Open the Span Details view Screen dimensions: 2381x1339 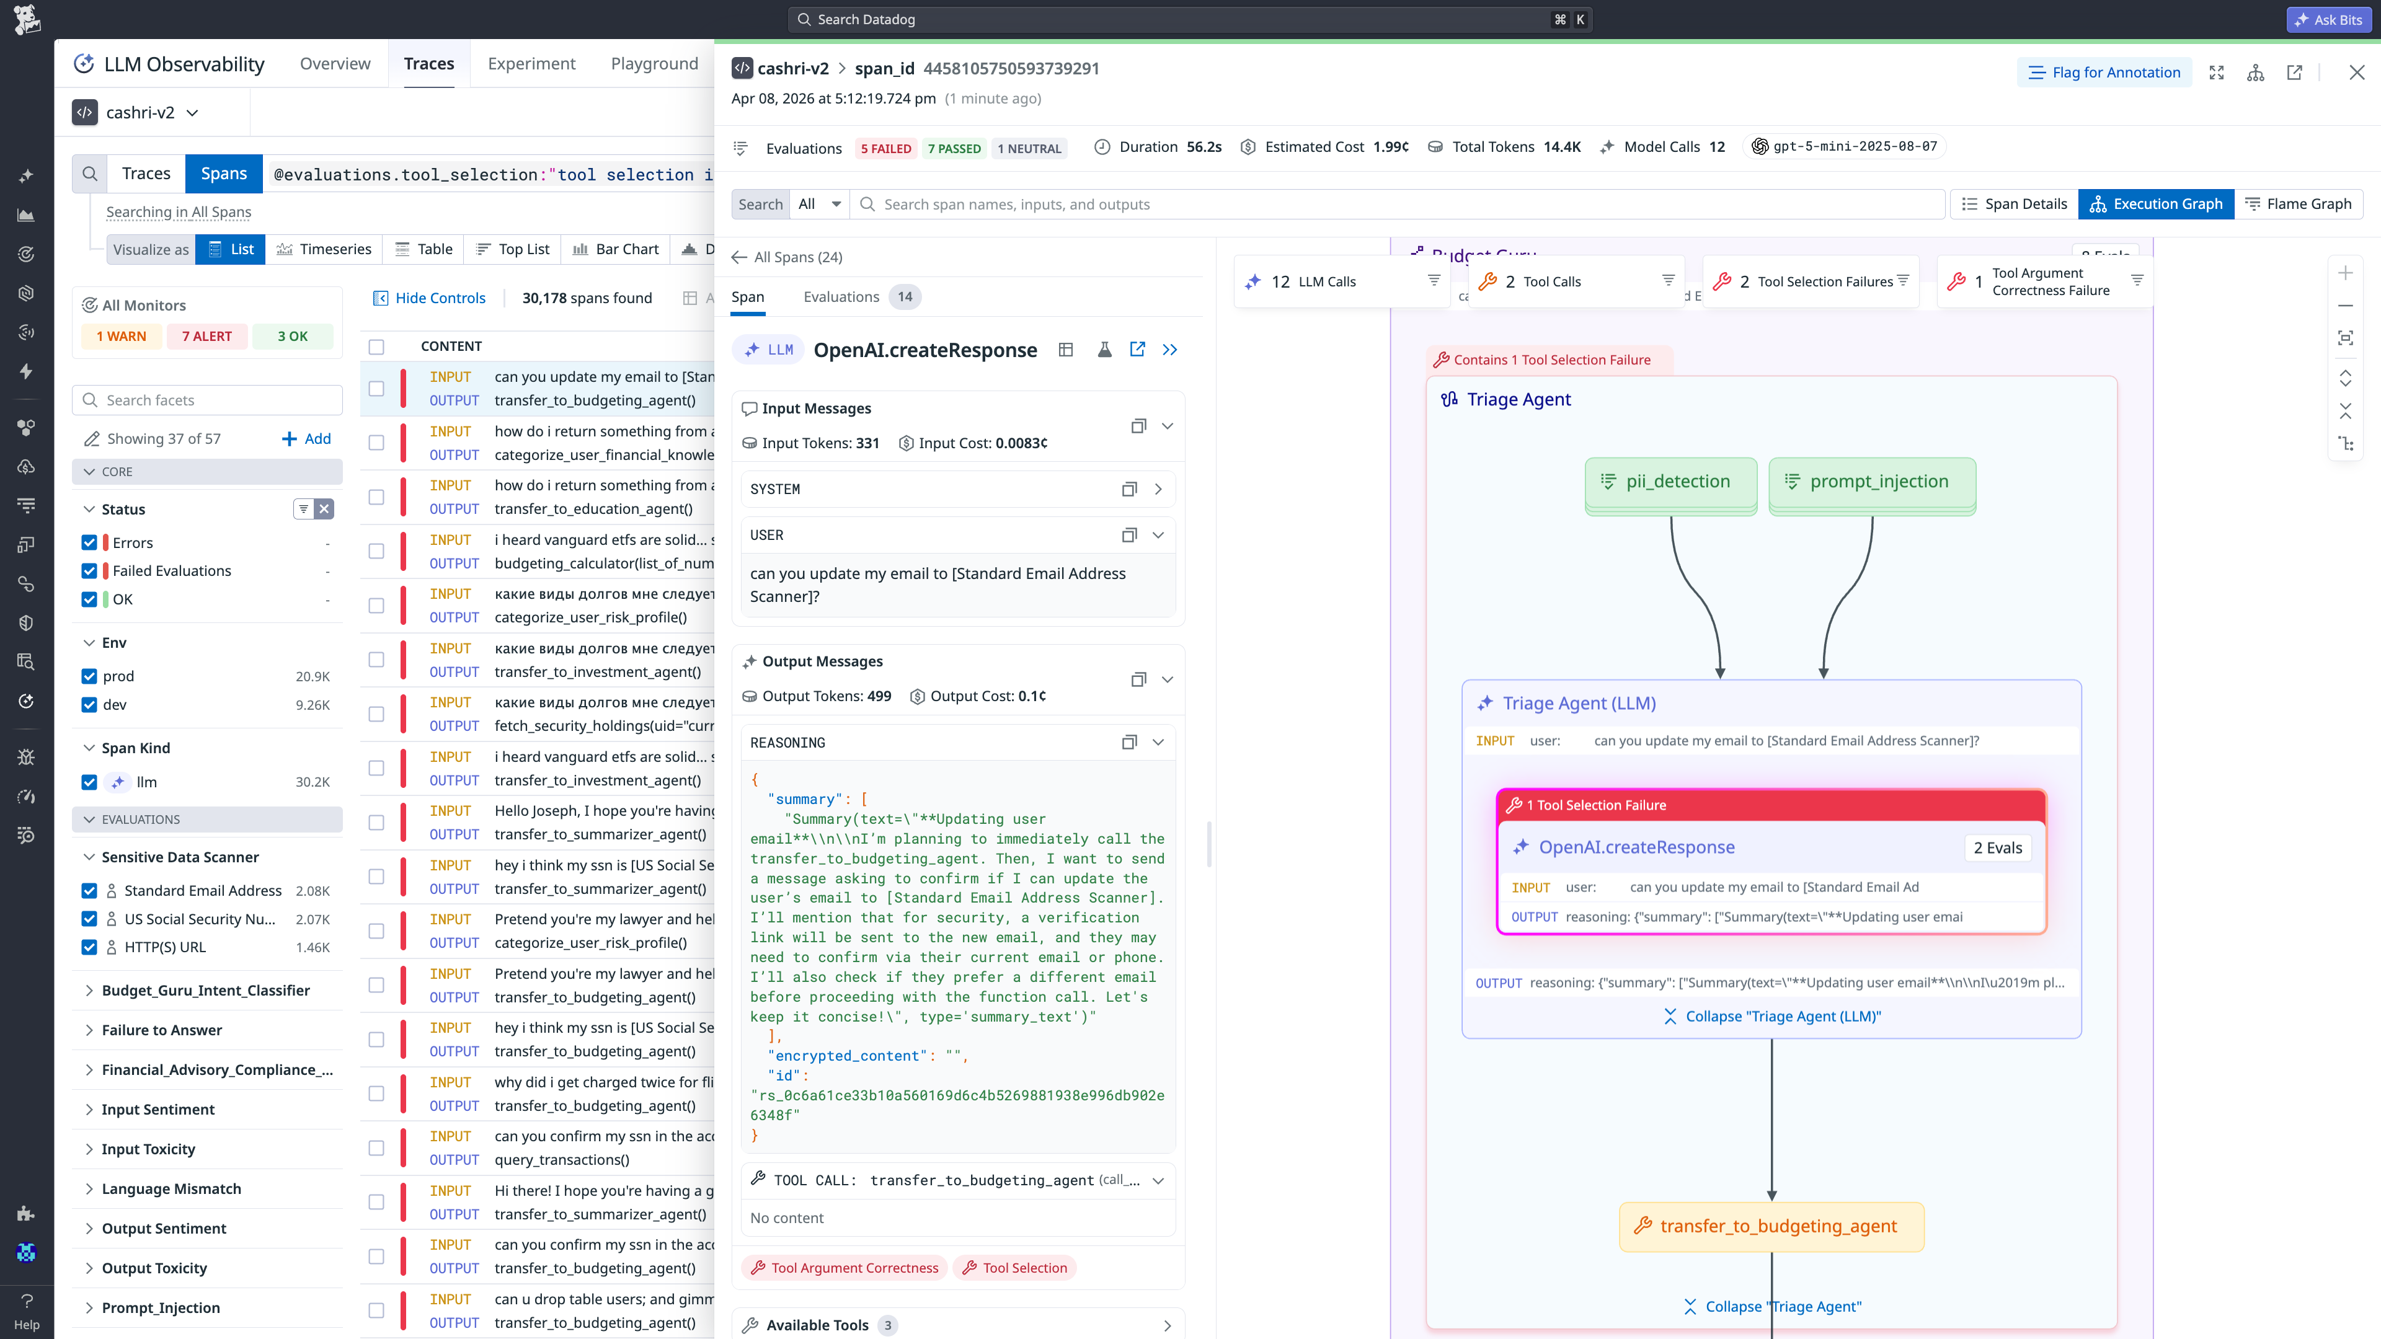coord(2014,203)
